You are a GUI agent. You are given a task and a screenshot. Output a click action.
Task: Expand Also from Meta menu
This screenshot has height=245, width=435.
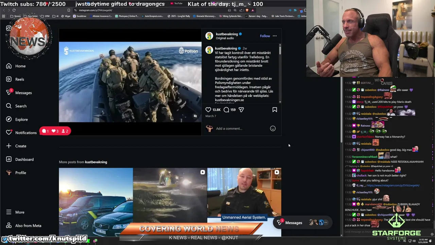[24, 226]
